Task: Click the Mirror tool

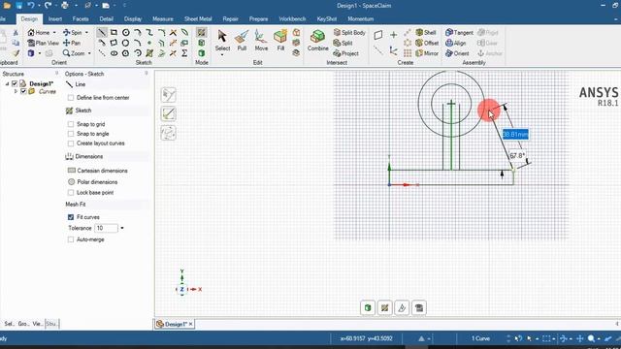Action: pos(427,53)
